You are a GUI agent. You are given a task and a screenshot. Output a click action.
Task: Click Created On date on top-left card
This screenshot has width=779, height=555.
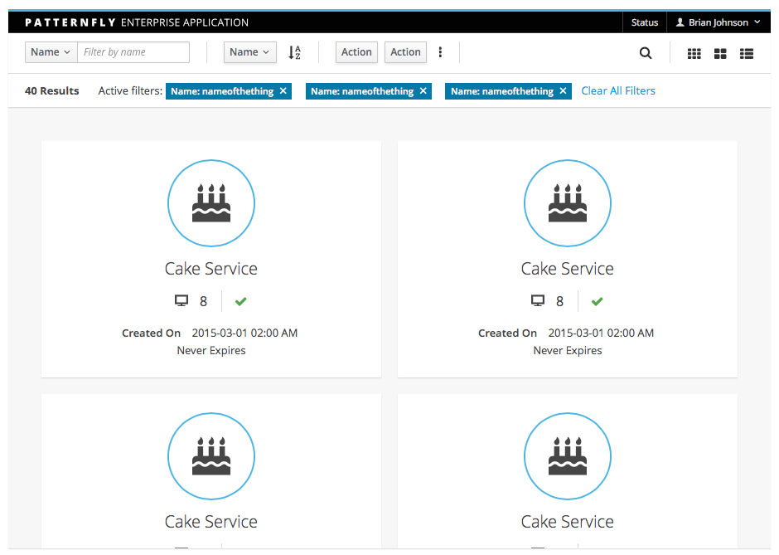pyautogui.click(x=245, y=333)
